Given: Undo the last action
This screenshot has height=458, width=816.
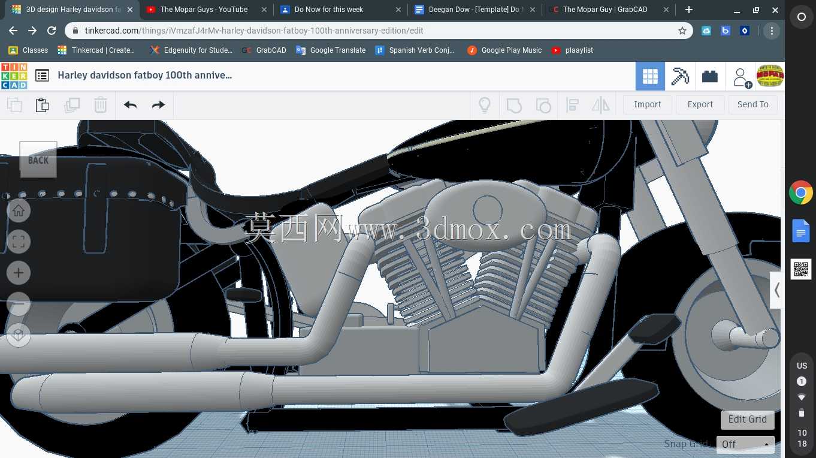Looking at the screenshot, I should [130, 105].
